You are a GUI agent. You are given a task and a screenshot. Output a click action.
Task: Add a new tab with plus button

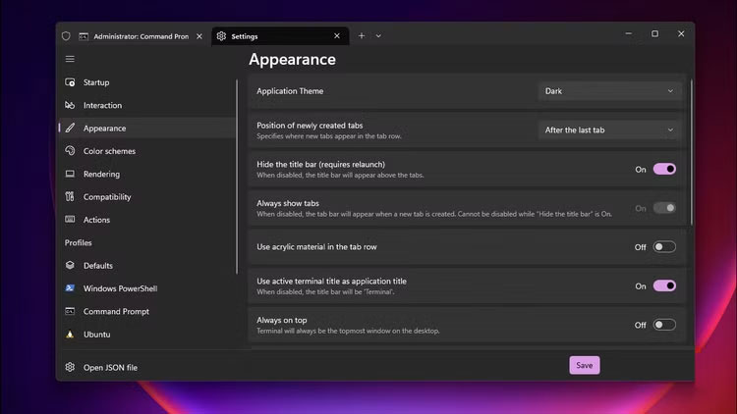pyautogui.click(x=361, y=35)
